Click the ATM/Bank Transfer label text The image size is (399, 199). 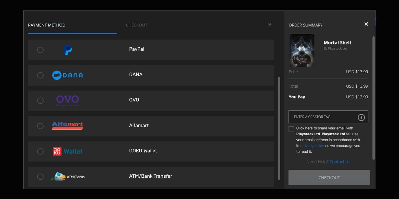click(x=150, y=176)
